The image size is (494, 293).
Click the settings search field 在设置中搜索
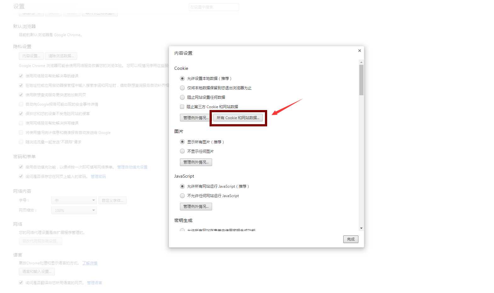(214, 7)
